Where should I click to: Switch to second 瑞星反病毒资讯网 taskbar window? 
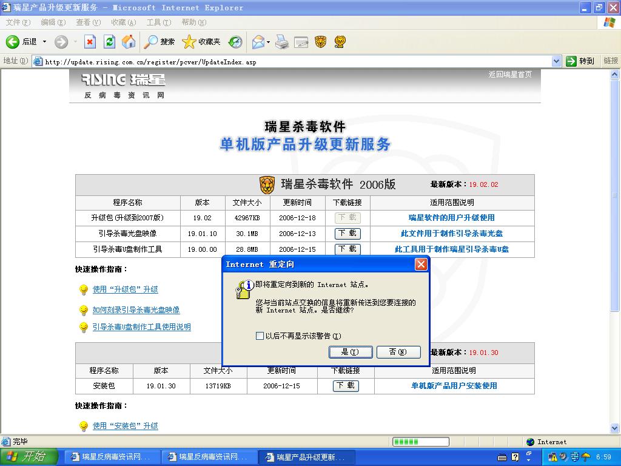coord(208,458)
